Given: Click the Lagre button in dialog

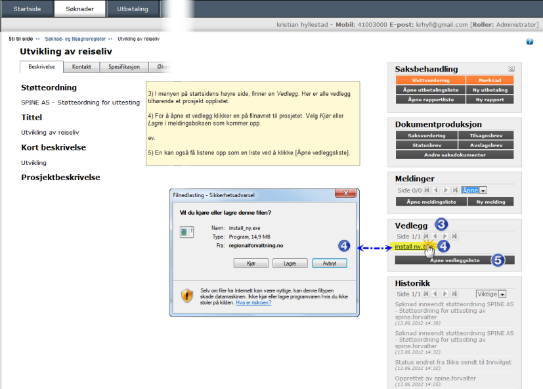Looking at the screenshot, I should 290,263.
